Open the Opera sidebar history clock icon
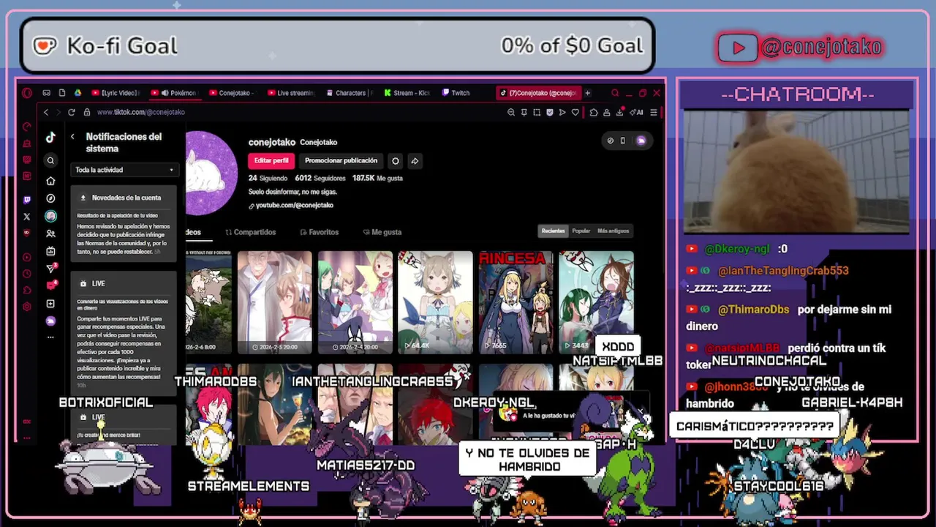The width and height of the screenshot is (936, 527). click(x=27, y=273)
